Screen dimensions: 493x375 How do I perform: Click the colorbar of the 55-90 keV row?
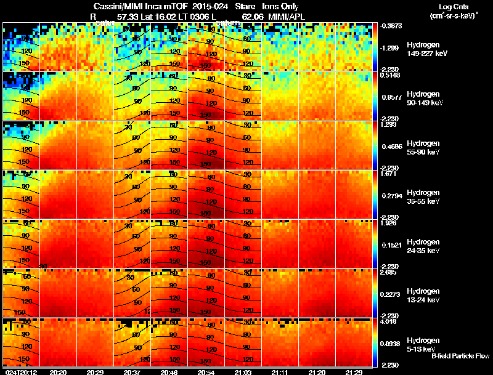(x=375, y=145)
